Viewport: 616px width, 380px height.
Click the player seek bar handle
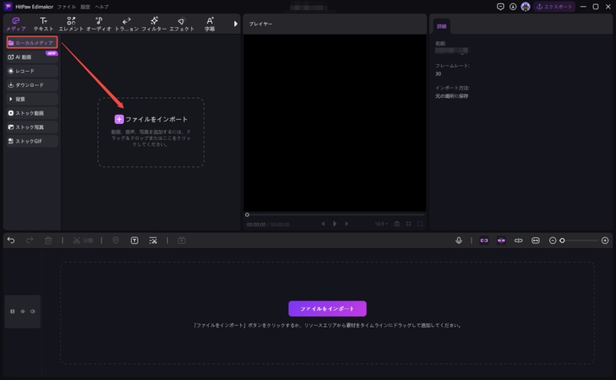pyautogui.click(x=247, y=214)
